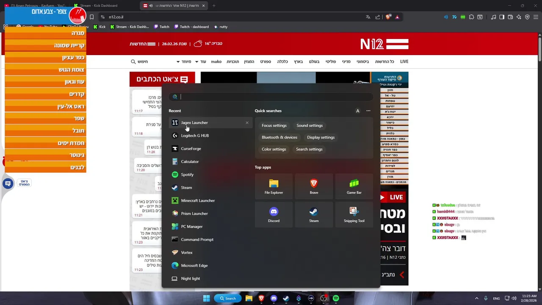542x305 pixels.
Task: Open Brave Shields icon in address bar
Action: click(x=388, y=17)
